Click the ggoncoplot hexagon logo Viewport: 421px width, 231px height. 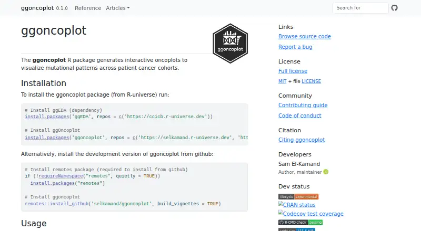230,44
